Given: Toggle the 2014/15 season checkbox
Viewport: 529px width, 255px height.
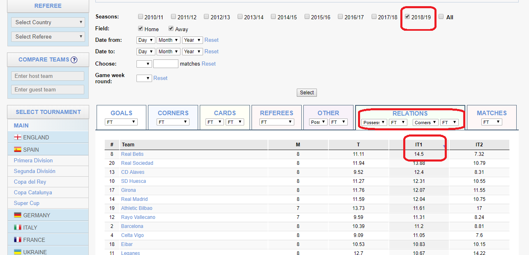Looking at the screenshot, I should pos(274,17).
